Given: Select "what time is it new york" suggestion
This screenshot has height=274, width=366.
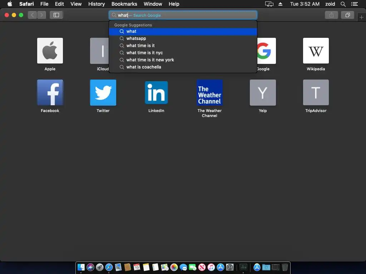Looking at the screenshot, I should point(183,60).
